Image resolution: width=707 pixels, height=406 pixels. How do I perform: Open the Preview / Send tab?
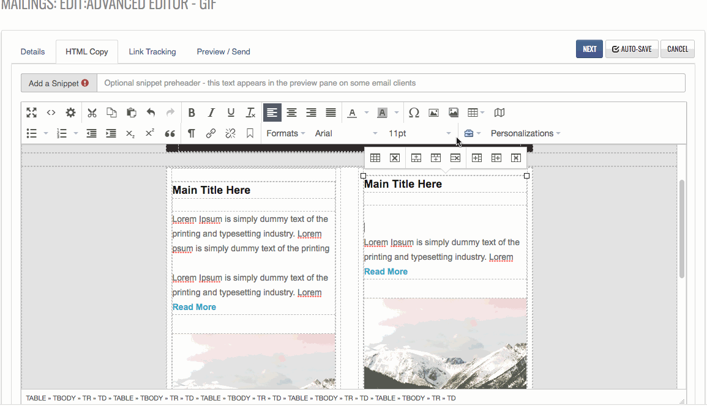(x=223, y=51)
